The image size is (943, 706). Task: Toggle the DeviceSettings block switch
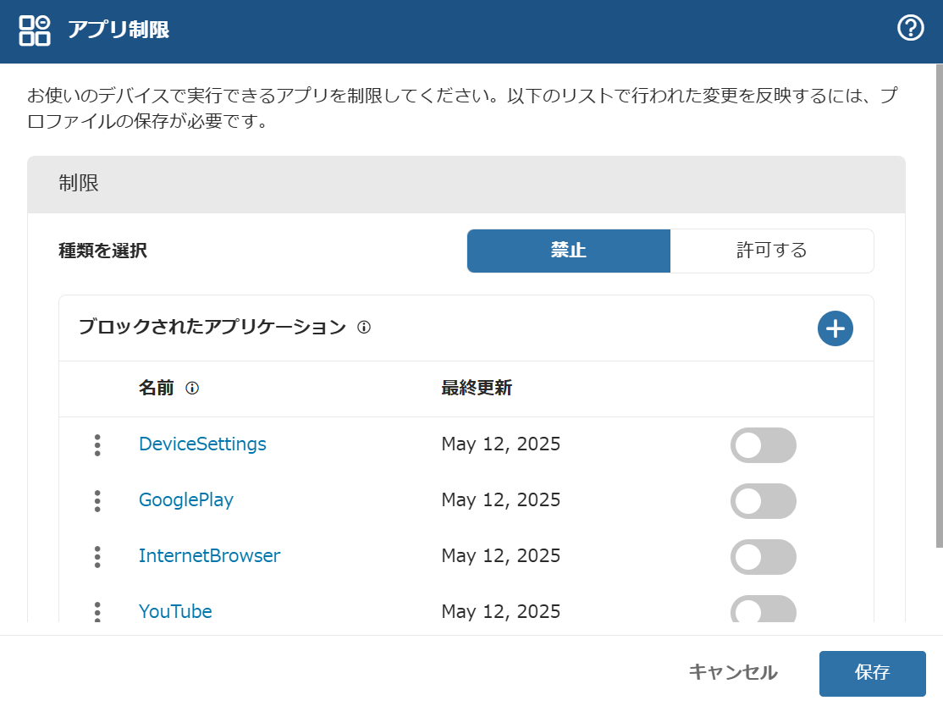coord(764,445)
